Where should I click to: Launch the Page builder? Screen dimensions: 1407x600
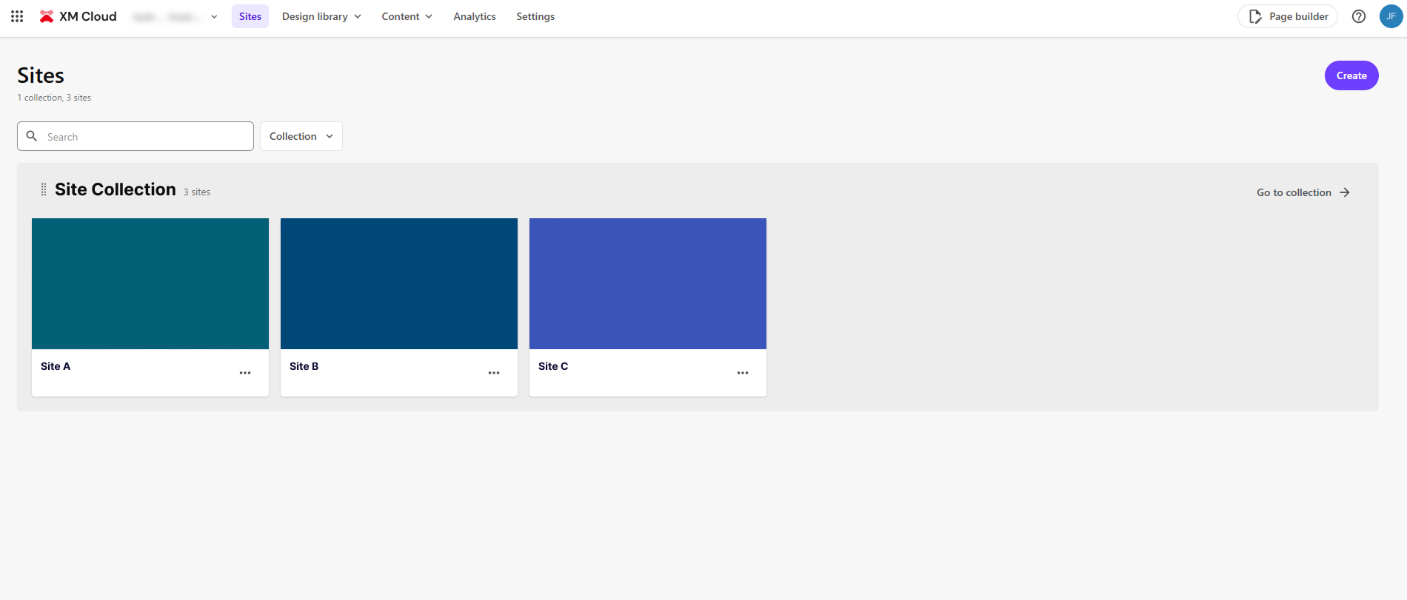pyautogui.click(x=1288, y=16)
